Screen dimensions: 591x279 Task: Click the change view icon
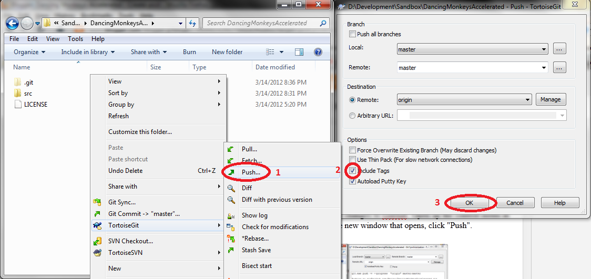[270, 52]
